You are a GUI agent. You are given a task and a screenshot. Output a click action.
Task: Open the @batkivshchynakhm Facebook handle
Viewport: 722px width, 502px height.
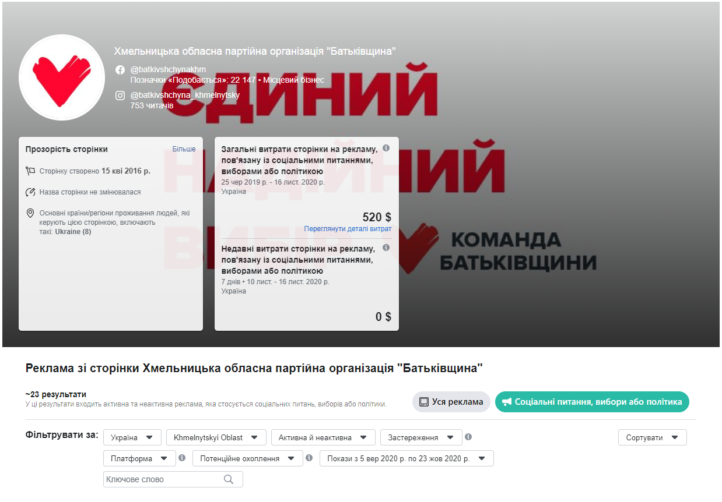click(168, 69)
